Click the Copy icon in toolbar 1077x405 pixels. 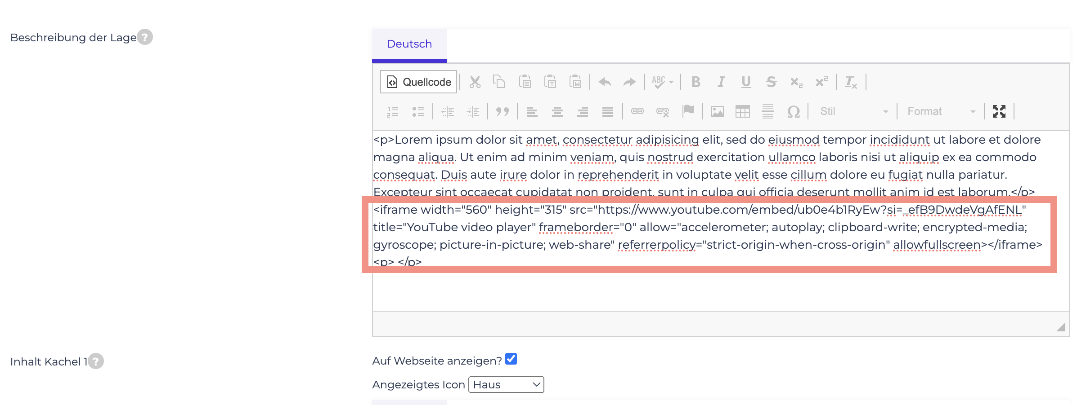click(x=499, y=82)
